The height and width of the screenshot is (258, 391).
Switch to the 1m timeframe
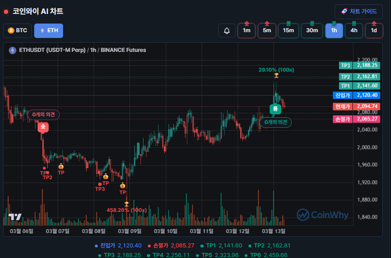[247, 30]
